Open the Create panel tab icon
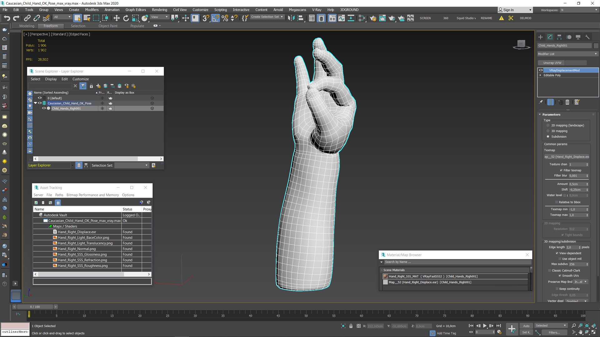Viewport: 600px width, 337px height. tap(541, 37)
